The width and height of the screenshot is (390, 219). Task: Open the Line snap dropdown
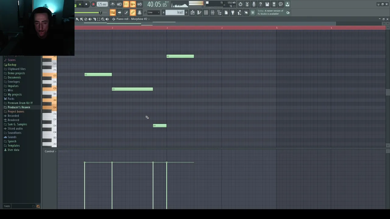point(154,12)
